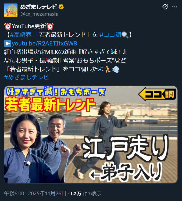Follow the #ココ調 hashtag
Screen dimensions: 182x201
pyautogui.click(x=110, y=35)
